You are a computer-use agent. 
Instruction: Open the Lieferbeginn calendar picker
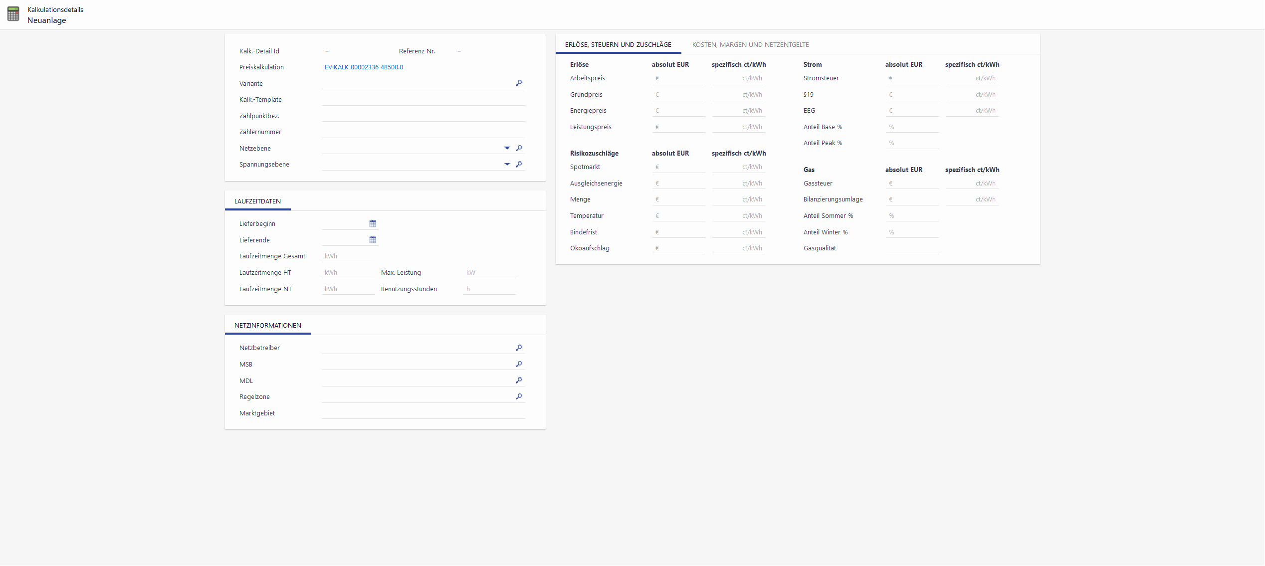click(x=373, y=223)
